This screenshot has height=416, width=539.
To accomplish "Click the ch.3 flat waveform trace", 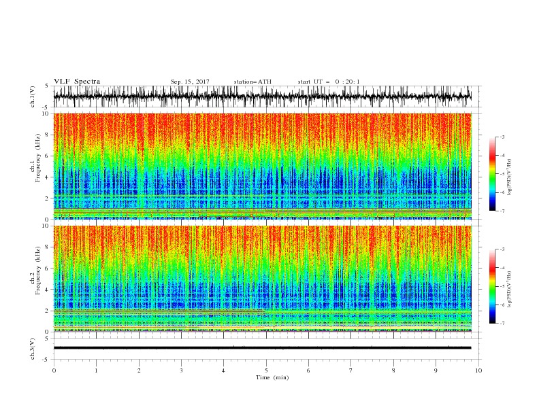I will pos(262,348).
